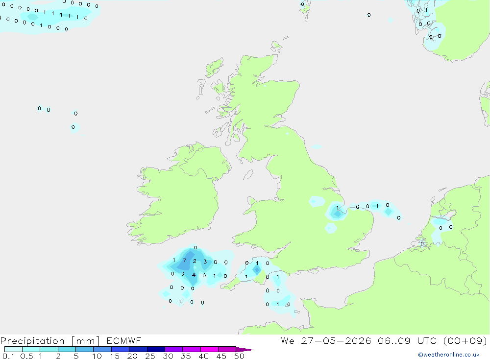Select the 5–10 mm legend color box

coord(85,349)
